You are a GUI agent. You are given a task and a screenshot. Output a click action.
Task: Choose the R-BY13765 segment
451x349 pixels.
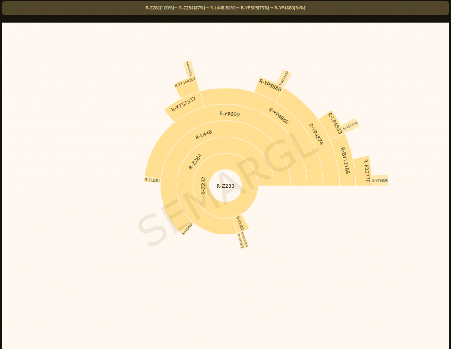tap(345, 160)
